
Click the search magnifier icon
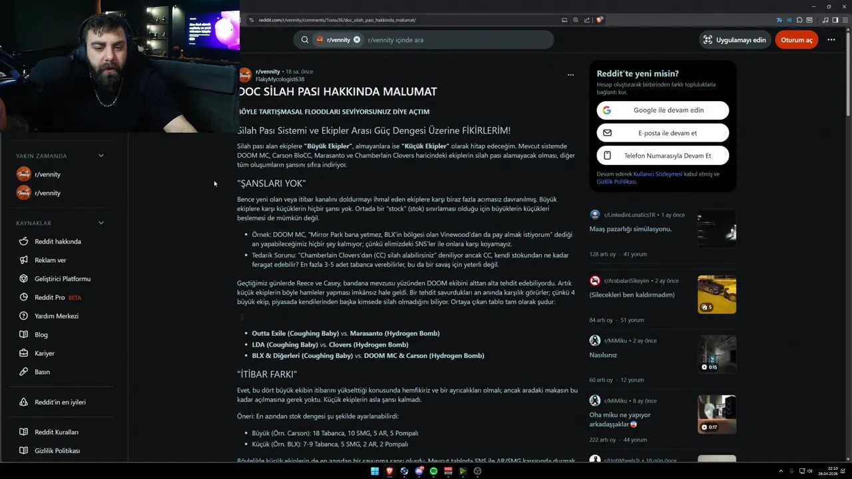coord(305,40)
